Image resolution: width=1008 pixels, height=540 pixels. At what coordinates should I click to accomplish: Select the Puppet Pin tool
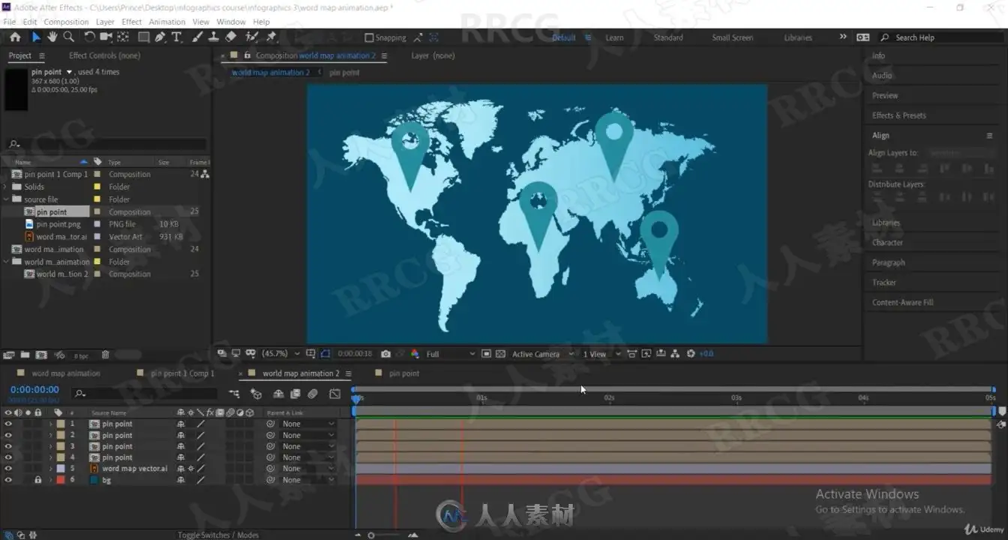[271, 37]
